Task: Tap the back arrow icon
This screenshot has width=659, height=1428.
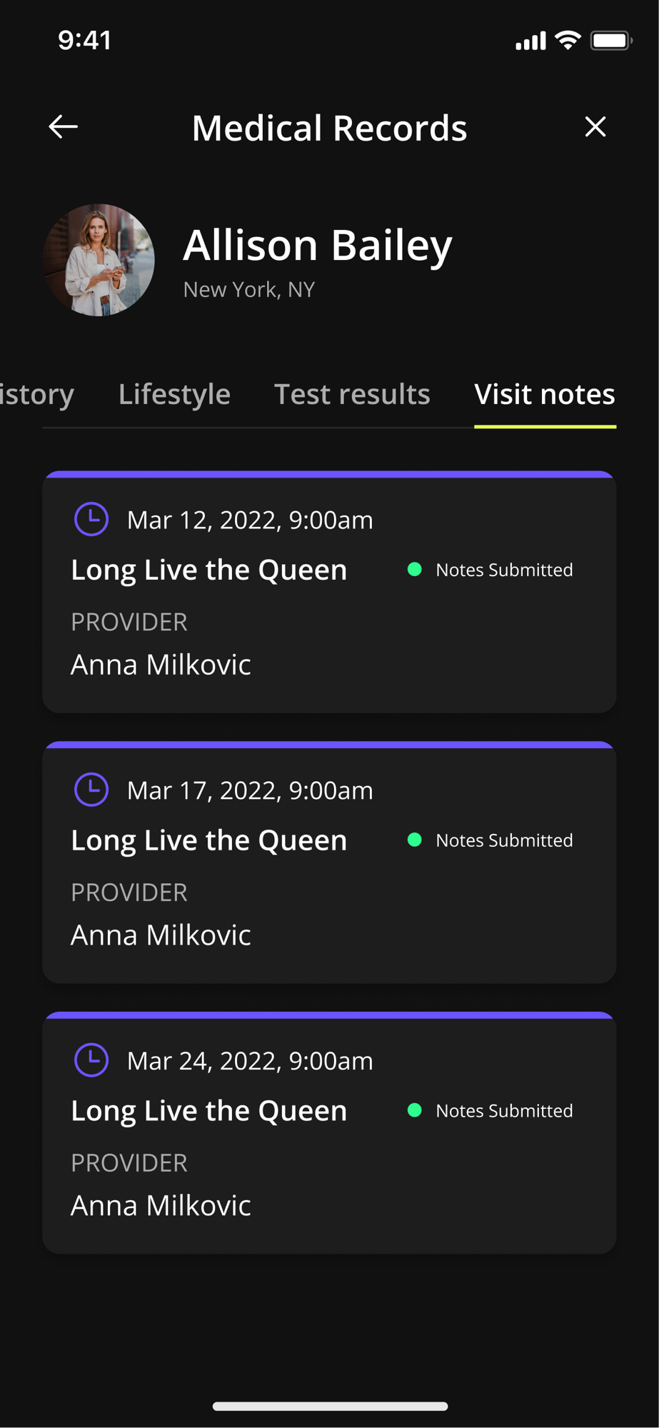Action: pos(63,127)
